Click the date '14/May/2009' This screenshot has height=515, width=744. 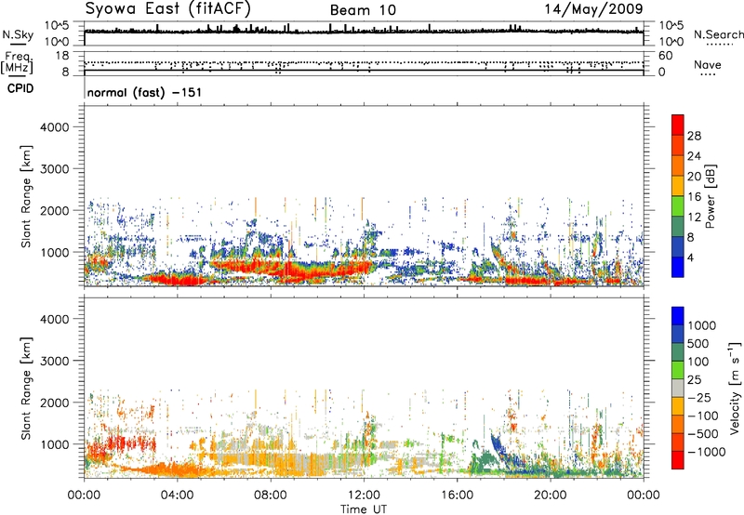pyautogui.click(x=593, y=9)
